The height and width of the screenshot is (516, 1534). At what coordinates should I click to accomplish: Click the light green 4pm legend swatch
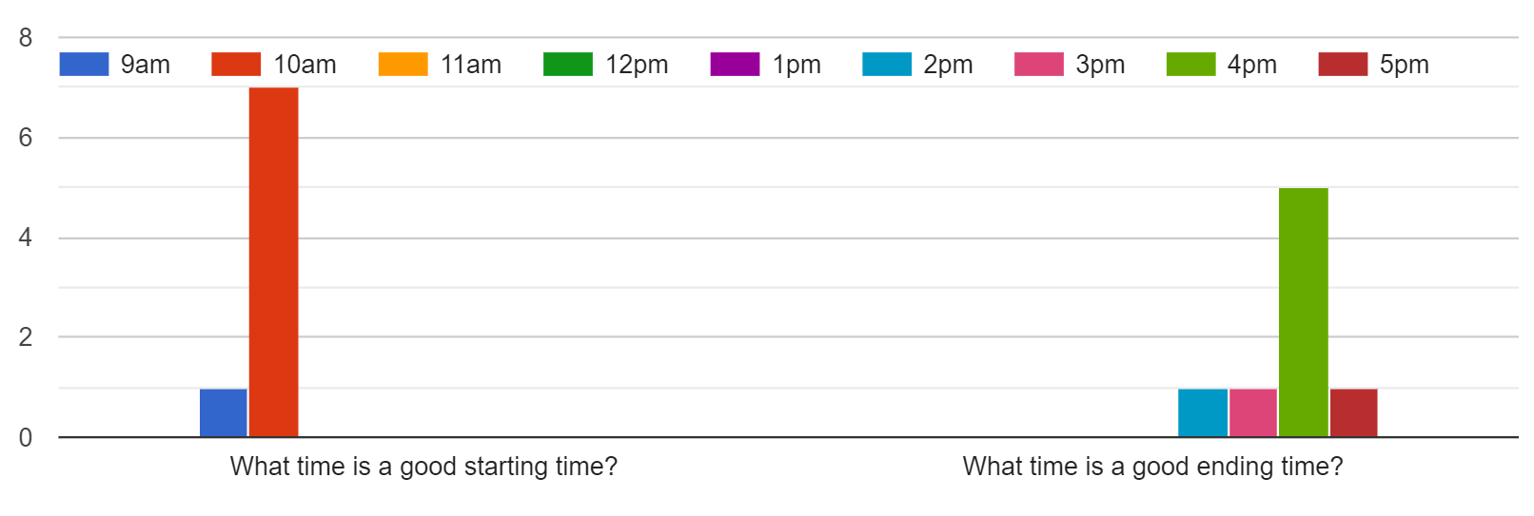[x=1191, y=64]
